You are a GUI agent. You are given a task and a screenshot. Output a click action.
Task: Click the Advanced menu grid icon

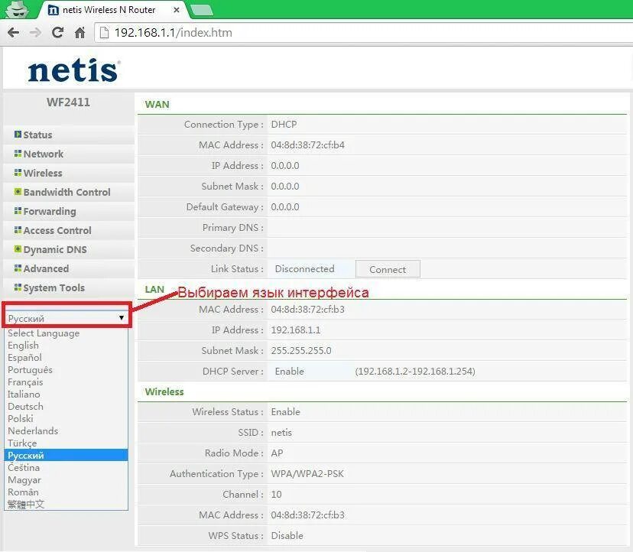pos(18,268)
